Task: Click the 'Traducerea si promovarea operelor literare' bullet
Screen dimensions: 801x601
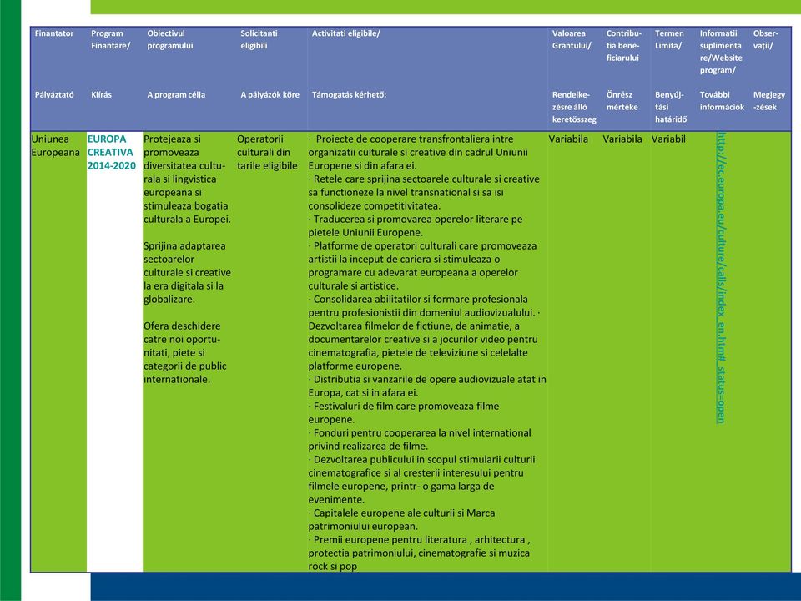Action: tap(416, 226)
